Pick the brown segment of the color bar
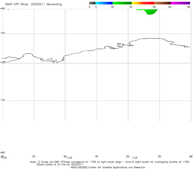 pyautogui.click(x=162, y=3)
